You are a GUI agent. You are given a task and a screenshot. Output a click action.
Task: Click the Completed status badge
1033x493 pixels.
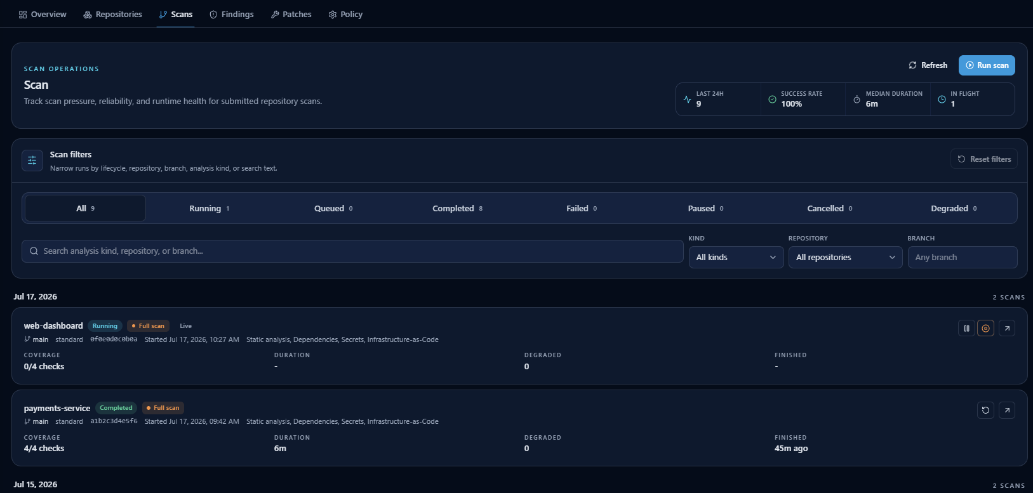coord(116,408)
